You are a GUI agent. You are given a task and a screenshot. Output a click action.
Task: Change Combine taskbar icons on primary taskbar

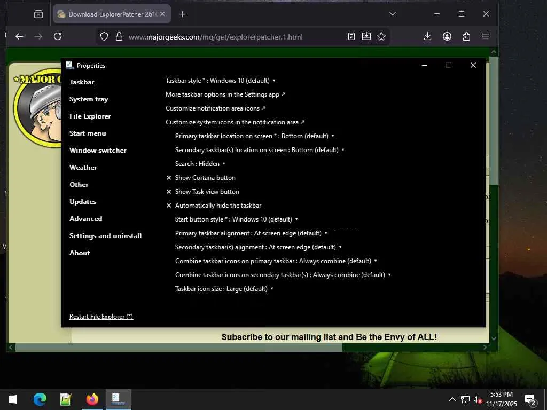coord(276,261)
